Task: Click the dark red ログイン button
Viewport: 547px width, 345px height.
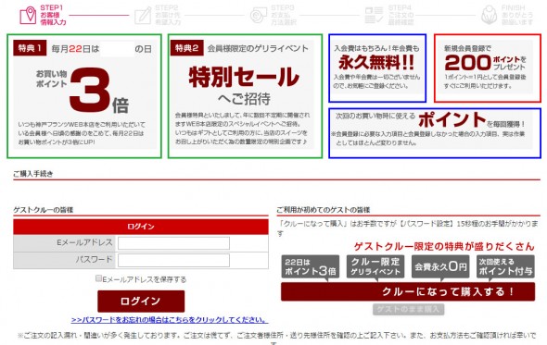Action: [141, 302]
